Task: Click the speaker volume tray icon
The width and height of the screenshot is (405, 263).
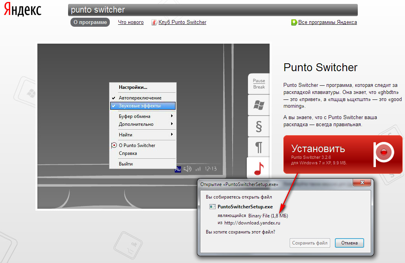Action: point(187,169)
